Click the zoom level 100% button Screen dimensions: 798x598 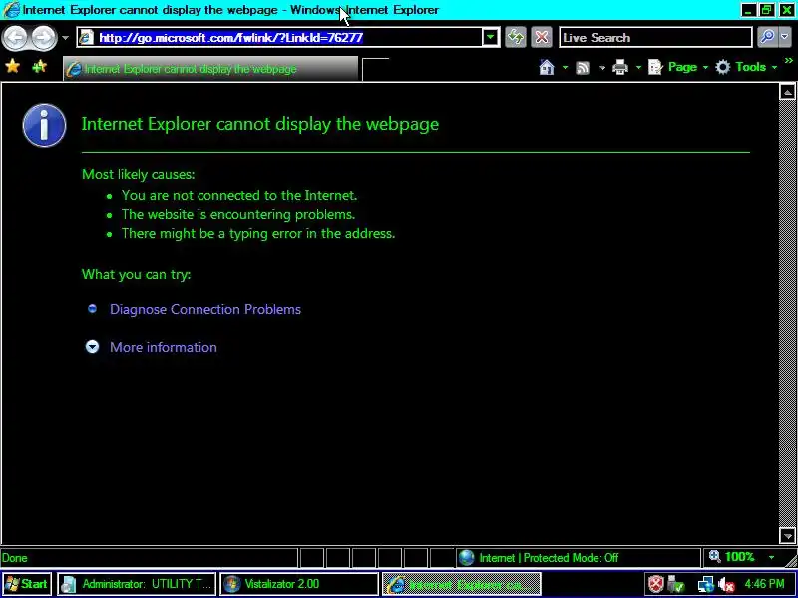point(732,557)
